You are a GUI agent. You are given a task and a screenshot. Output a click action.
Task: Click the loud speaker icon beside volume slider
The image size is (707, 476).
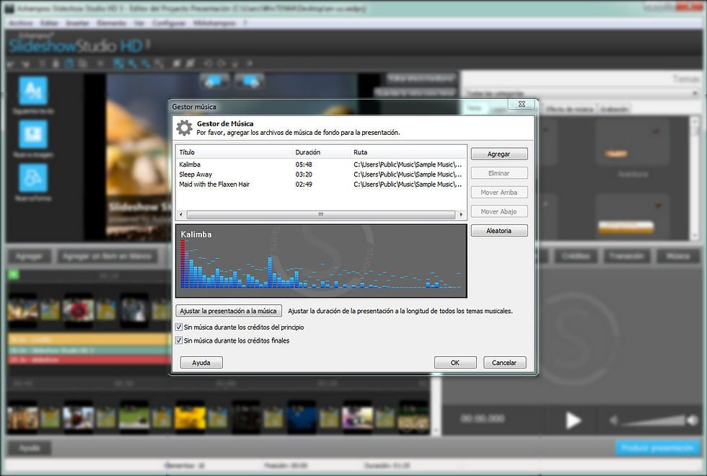pos(693,420)
